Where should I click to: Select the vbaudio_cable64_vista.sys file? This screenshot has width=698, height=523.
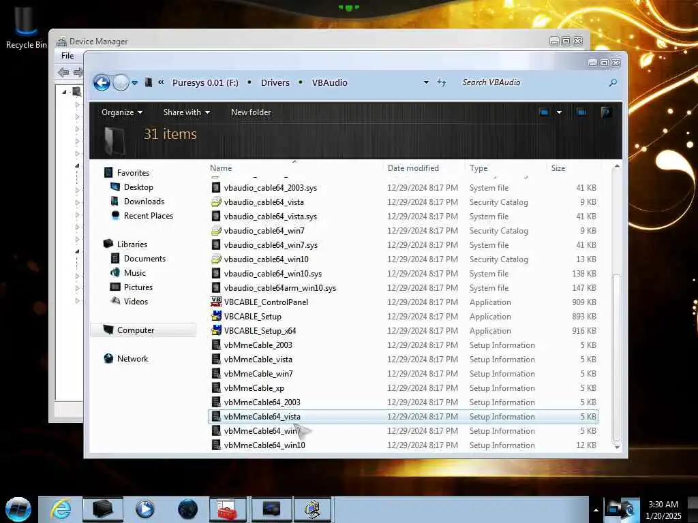coord(270,217)
